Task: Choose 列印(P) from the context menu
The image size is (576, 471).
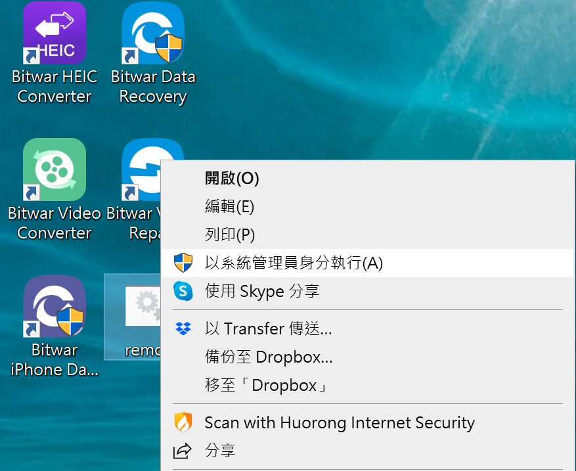Action: (x=367, y=235)
